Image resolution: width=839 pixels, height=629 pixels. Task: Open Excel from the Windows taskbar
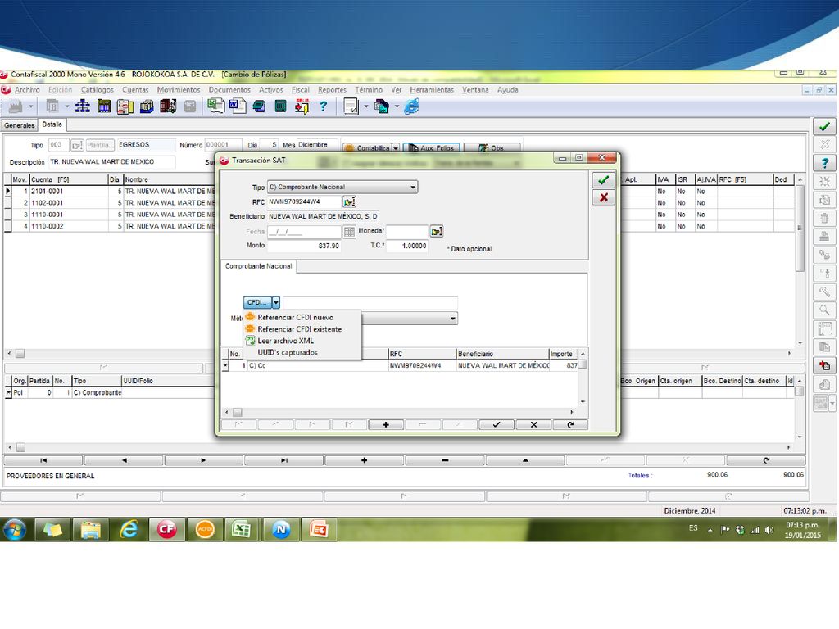click(242, 530)
